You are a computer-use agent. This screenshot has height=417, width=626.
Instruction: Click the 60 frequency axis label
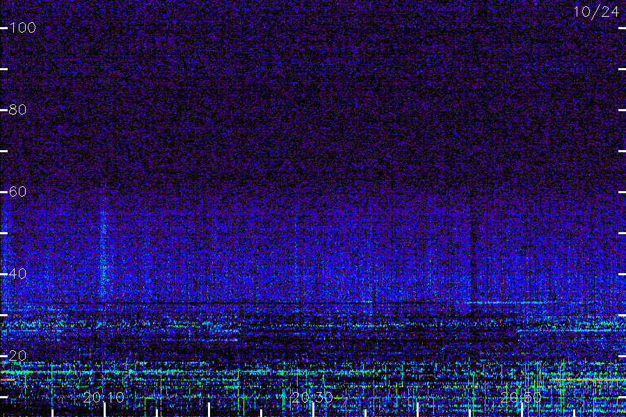[17, 192]
